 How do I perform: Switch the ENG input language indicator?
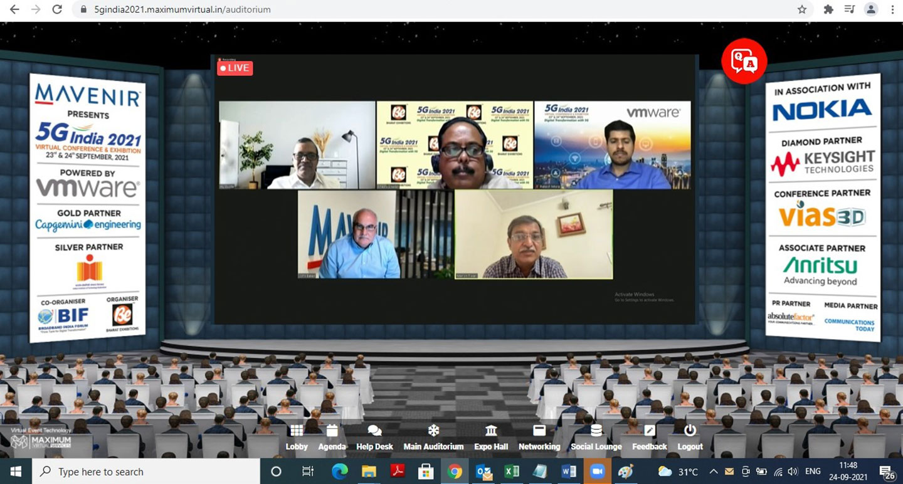(813, 471)
